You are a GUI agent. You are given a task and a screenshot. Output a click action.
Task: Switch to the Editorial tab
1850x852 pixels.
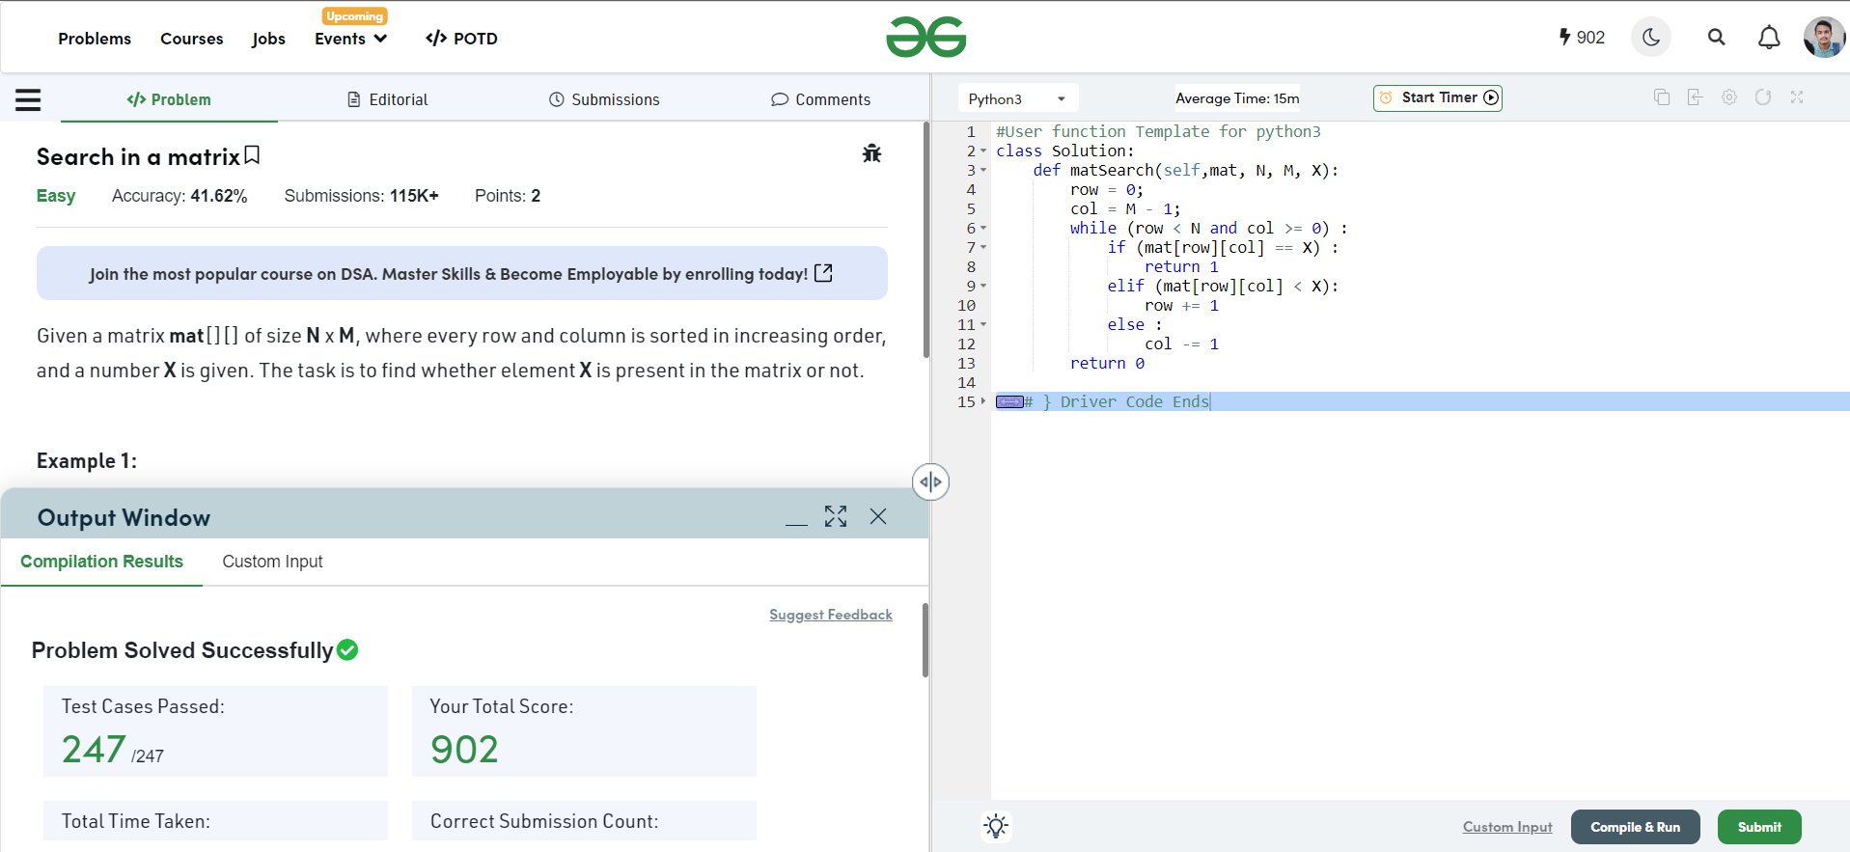coord(387,99)
